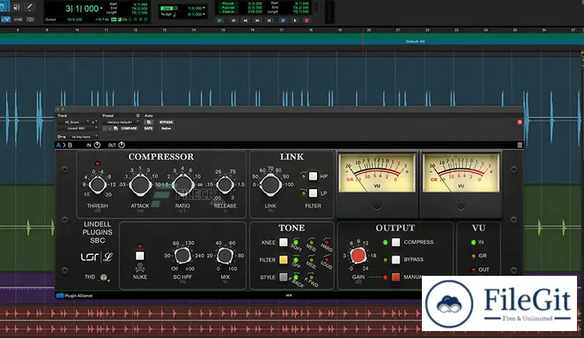Open the factory default preset dropdown
The height and width of the screenshot is (338, 584).
coord(121,122)
